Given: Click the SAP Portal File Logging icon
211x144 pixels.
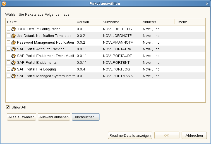Looking at the screenshot, I should click(13, 69).
